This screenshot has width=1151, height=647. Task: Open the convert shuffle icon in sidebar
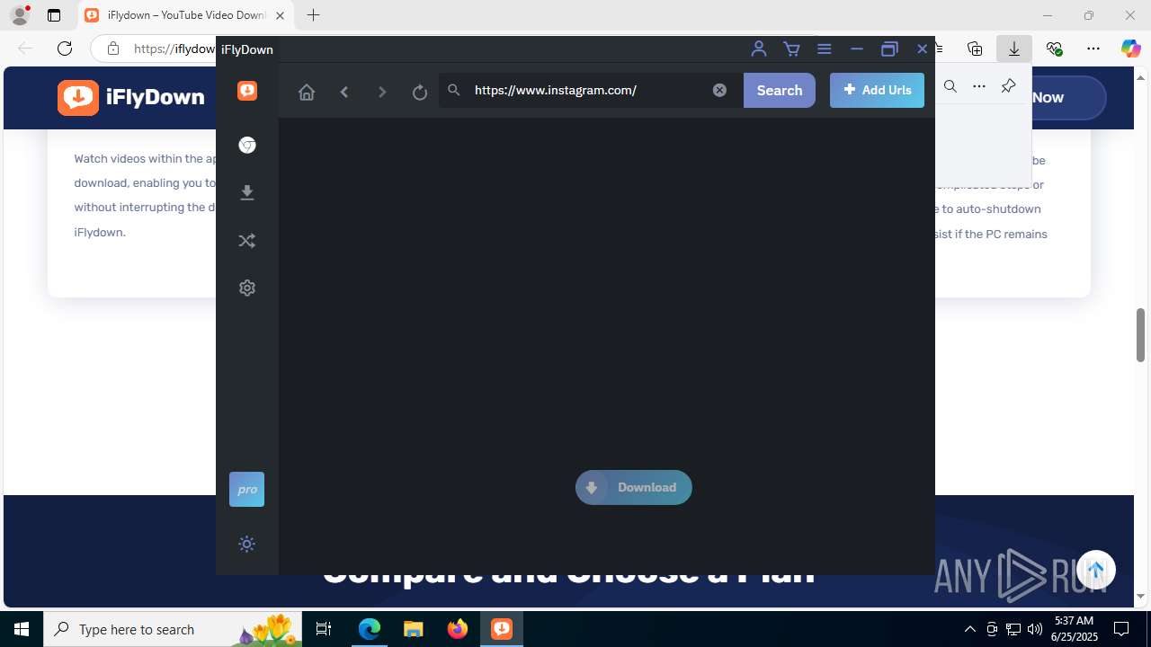(247, 240)
